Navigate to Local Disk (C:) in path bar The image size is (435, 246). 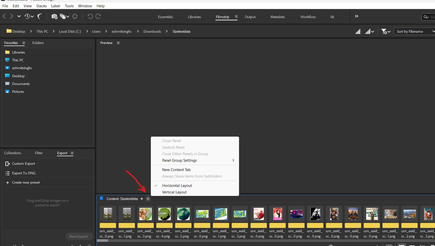pyautogui.click(x=70, y=31)
